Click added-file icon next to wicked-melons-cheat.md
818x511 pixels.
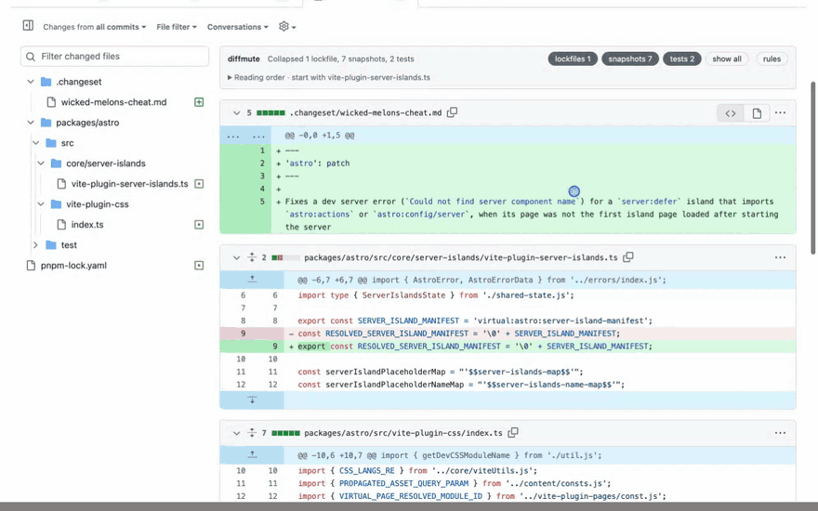click(199, 102)
